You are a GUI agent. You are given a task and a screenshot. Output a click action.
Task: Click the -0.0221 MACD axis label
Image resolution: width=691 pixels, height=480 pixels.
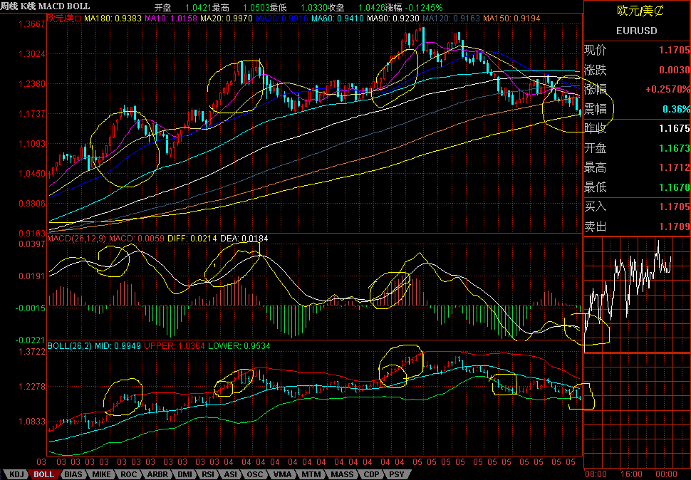[x=31, y=340]
